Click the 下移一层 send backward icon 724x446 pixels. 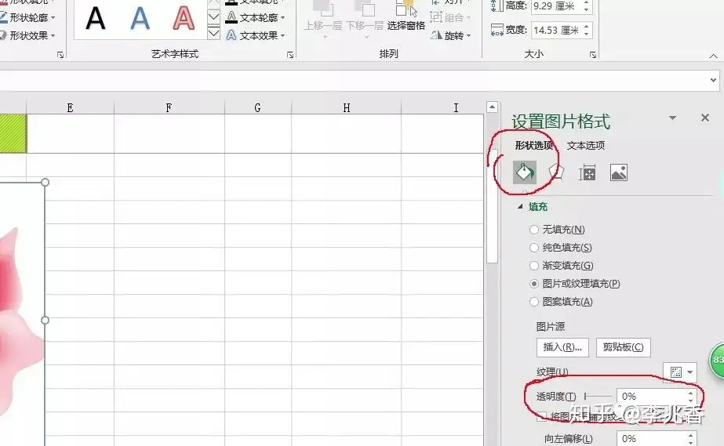tap(365, 9)
